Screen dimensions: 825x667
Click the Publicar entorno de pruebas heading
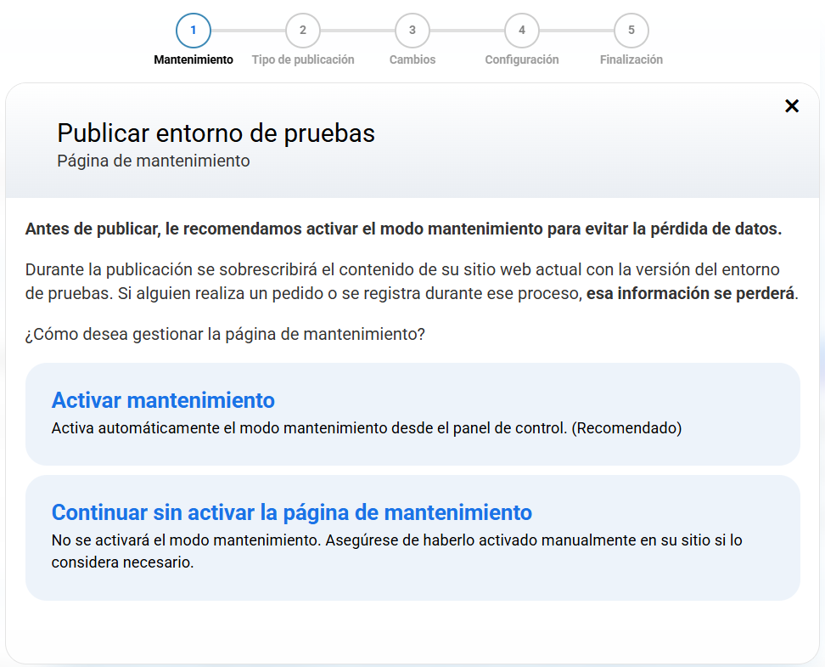[x=216, y=133]
